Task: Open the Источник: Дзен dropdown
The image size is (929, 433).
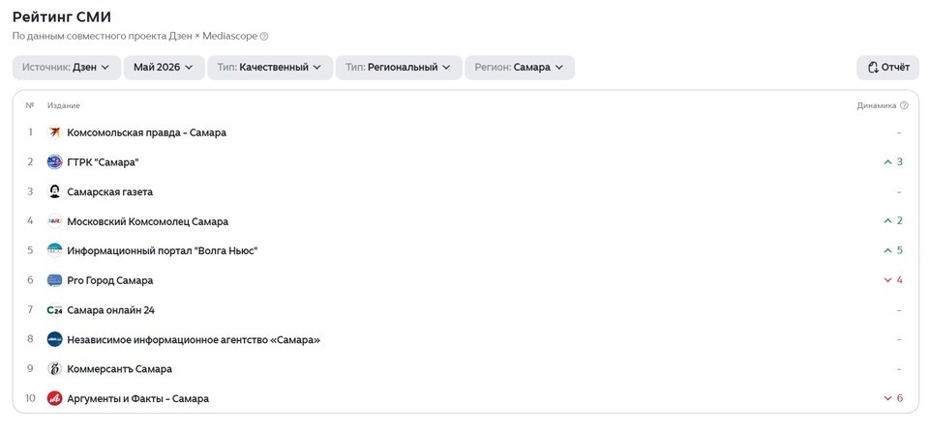Action: tap(67, 68)
